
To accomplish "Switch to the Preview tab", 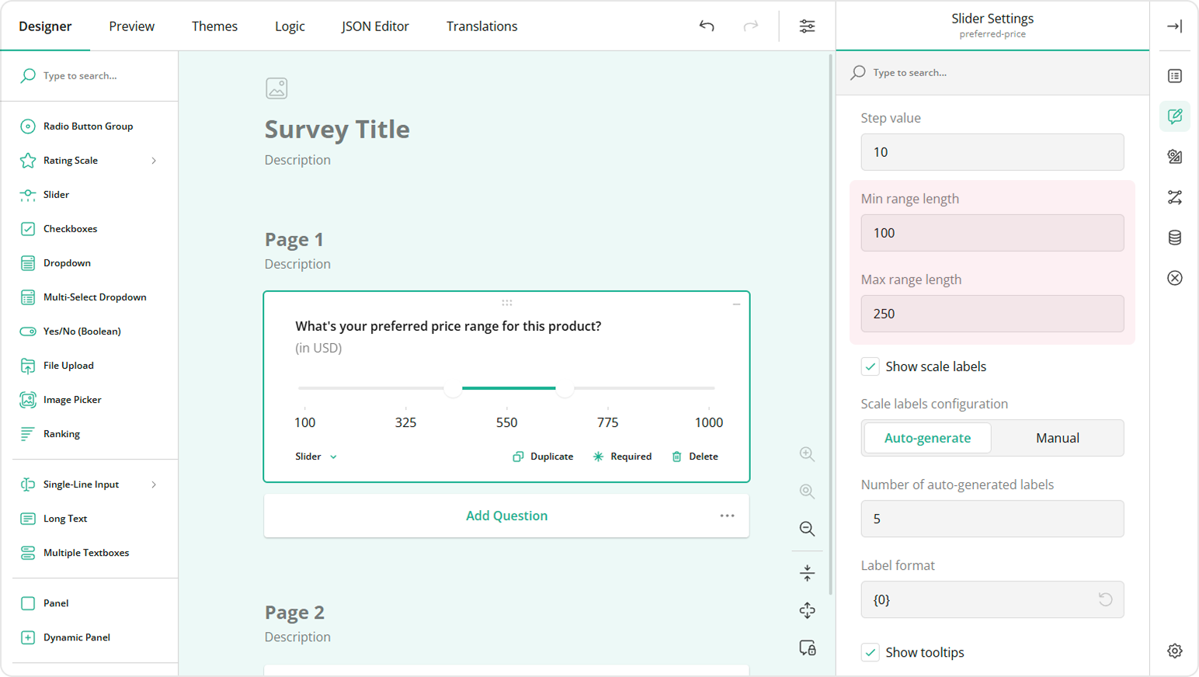I will pos(131,26).
